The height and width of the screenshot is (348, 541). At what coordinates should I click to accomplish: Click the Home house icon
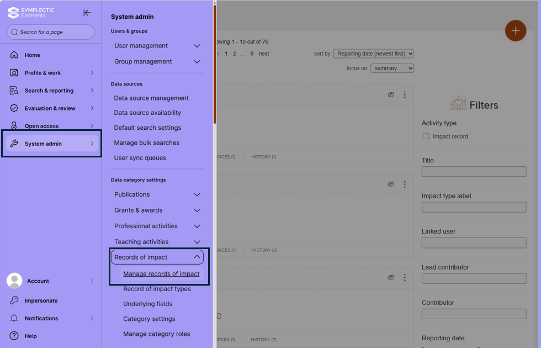pos(14,55)
